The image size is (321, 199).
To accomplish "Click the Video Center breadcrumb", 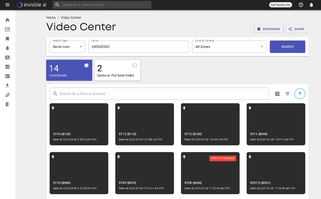I will [x=71, y=18].
